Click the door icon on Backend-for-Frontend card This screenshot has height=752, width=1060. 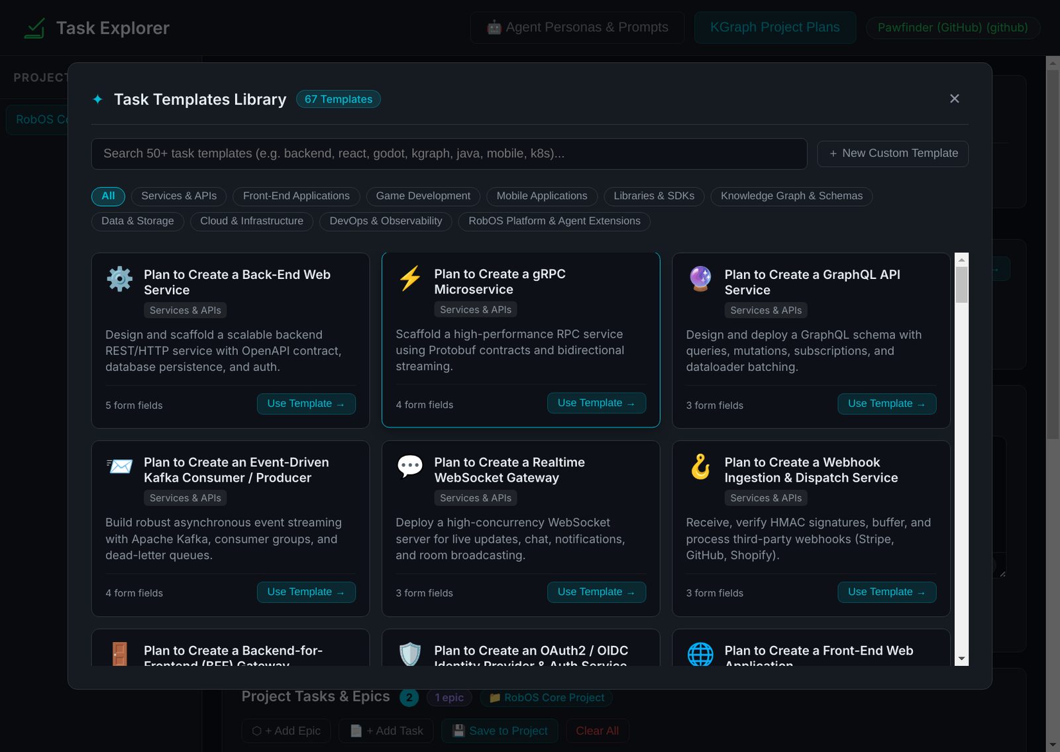pos(120,654)
